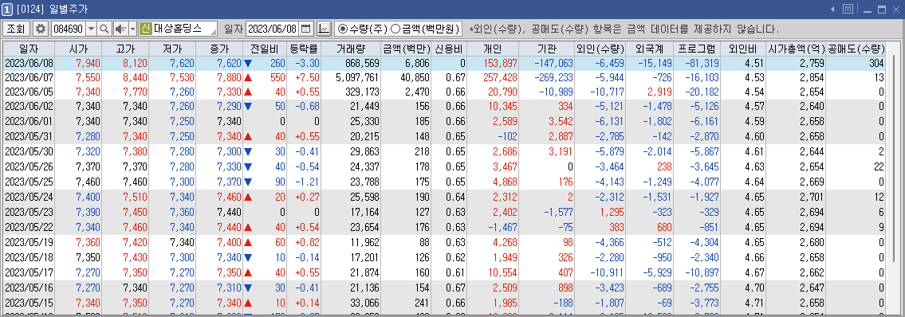Select the 2023/05/24 date cell
This screenshot has width=905, height=317.
coord(28,197)
